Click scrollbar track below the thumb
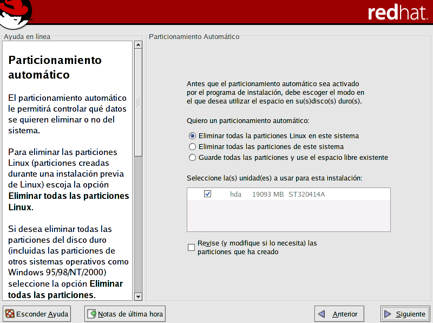 coord(138,228)
